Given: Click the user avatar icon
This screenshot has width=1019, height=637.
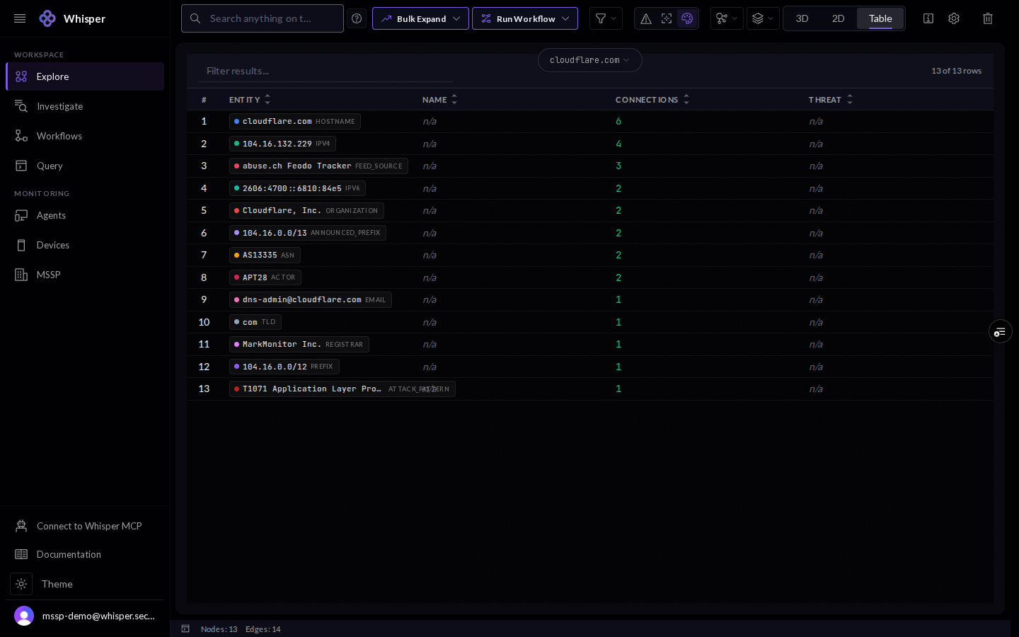Looking at the screenshot, I should point(24,616).
